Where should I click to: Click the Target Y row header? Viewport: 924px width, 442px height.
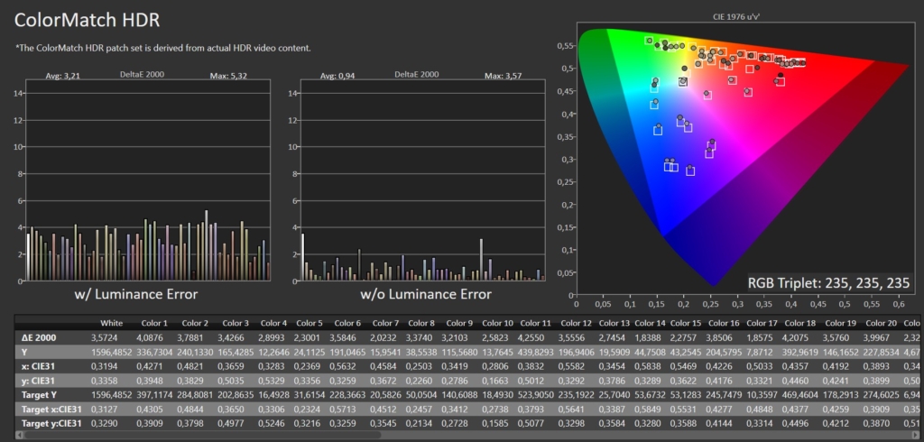pyautogui.click(x=40, y=395)
